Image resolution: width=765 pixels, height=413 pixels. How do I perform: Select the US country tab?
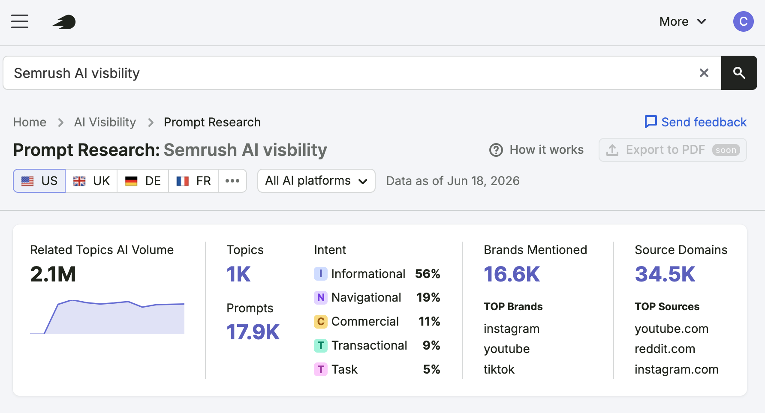tap(39, 181)
